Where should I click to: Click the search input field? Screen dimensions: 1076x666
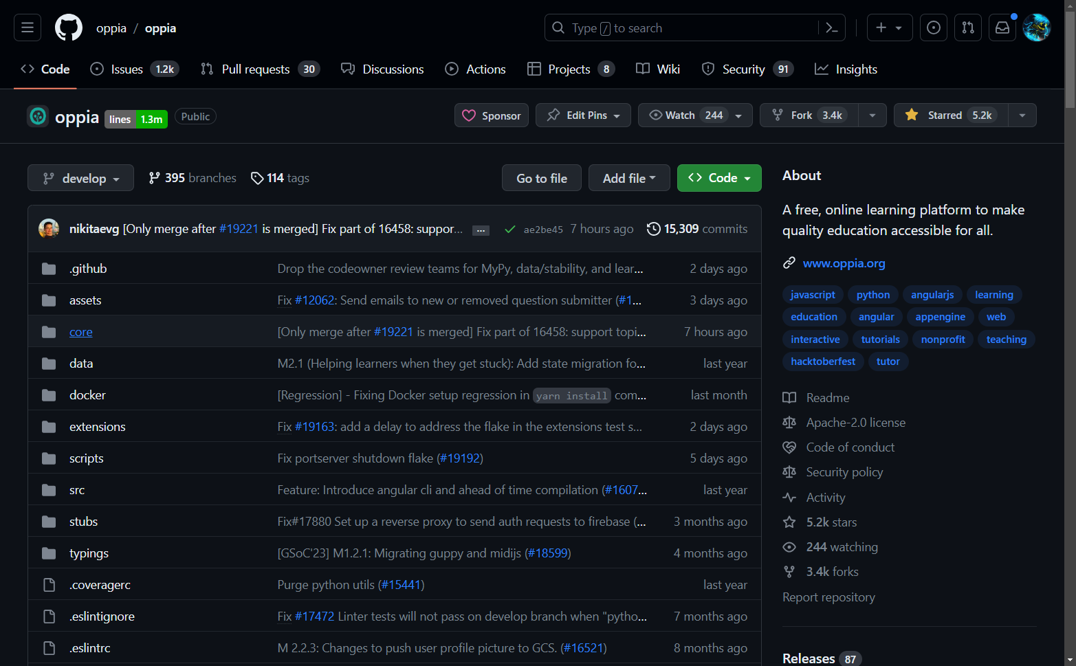click(694, 27)
